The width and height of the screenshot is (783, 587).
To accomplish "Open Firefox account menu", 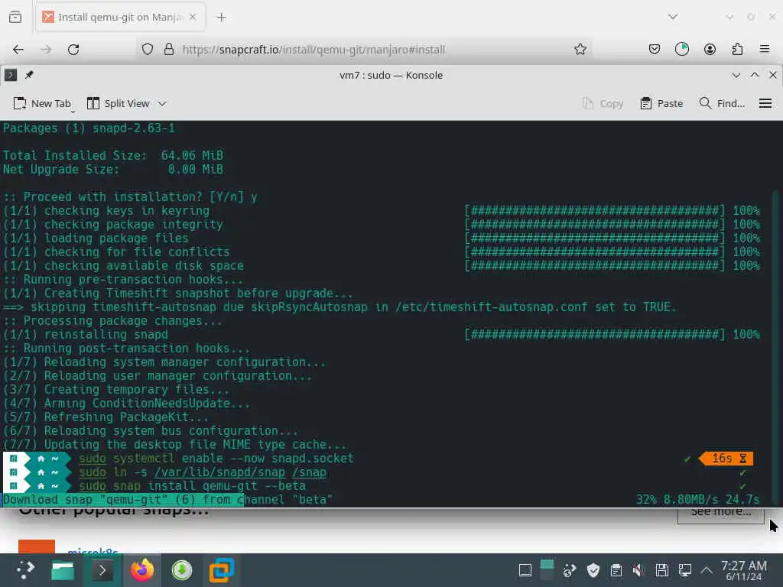I will point(710,49).
